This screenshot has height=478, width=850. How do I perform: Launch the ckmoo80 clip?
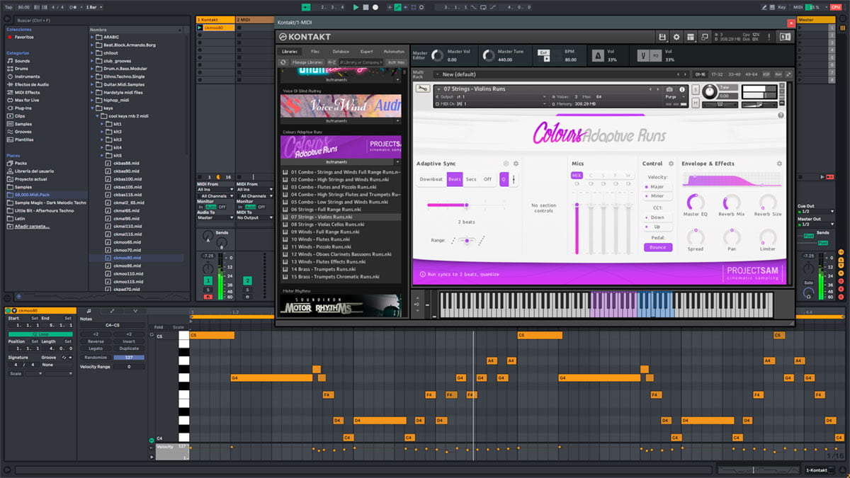tap(200, 28)
